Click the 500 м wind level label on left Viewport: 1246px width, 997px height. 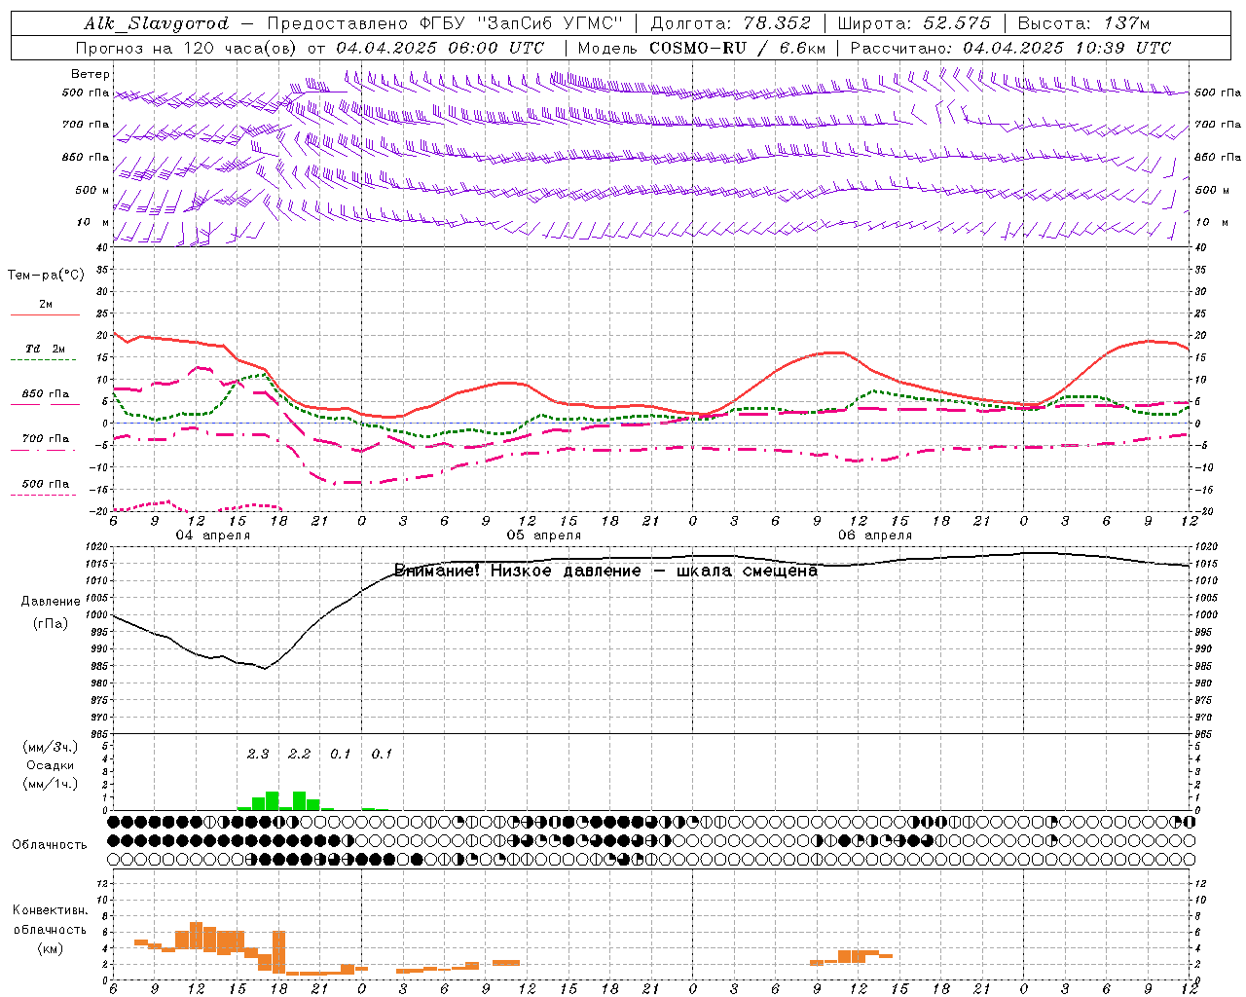92,190
